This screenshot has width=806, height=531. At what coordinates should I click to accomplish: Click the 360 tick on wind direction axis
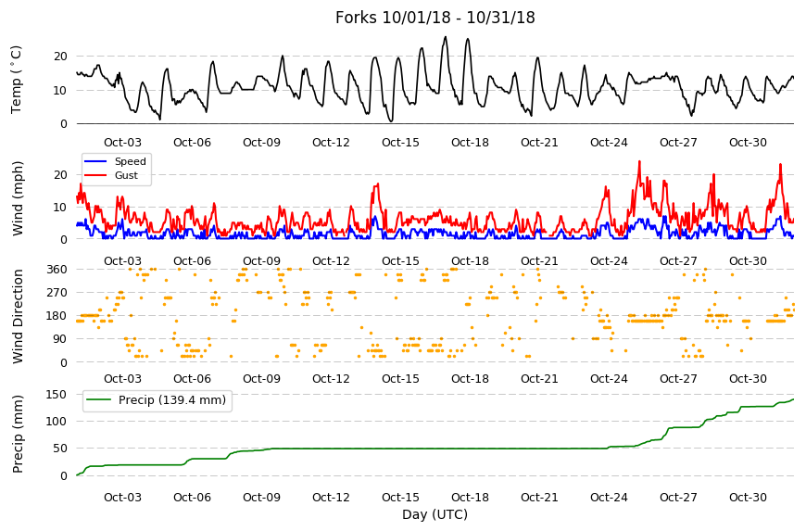click(57, 270)
